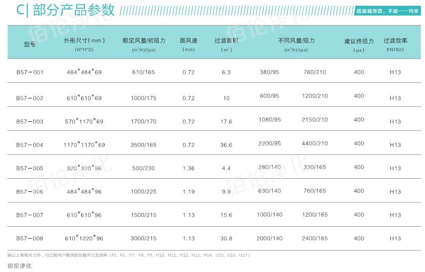Click the B57-004 model cell
Screen dimensions: 425x272
click(x=30, y=145)
